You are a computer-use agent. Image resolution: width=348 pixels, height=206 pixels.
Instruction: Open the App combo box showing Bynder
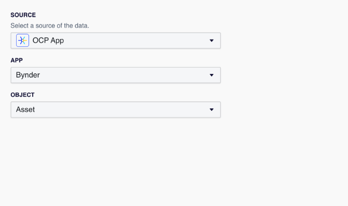116,75
